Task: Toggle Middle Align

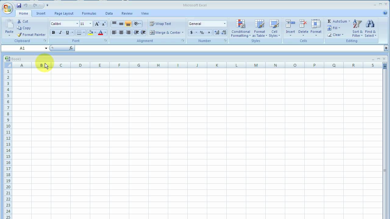Action: (x=121, y=24)
